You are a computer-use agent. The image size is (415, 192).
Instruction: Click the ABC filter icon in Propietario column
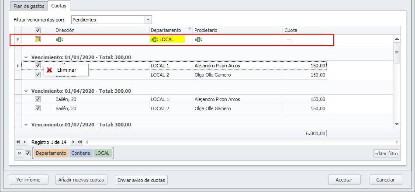[x=198, y=40]
